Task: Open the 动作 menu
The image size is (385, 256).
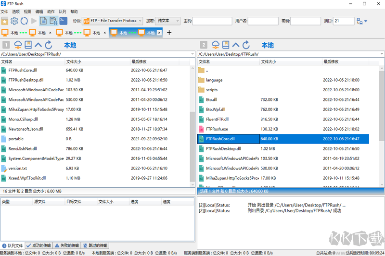Action: click(51, 12)
